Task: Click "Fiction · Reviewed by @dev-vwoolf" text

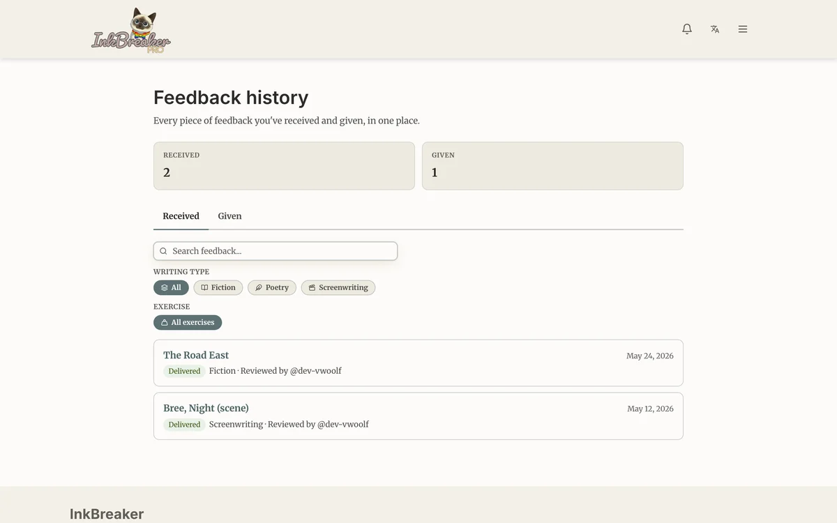Action: [276, 371]
